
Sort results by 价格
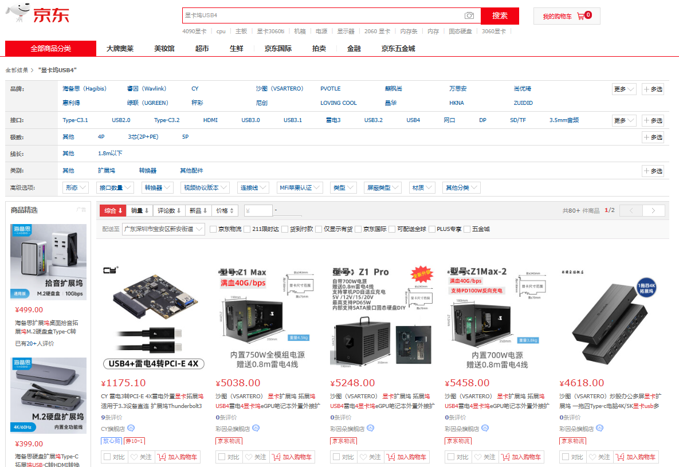225,210
